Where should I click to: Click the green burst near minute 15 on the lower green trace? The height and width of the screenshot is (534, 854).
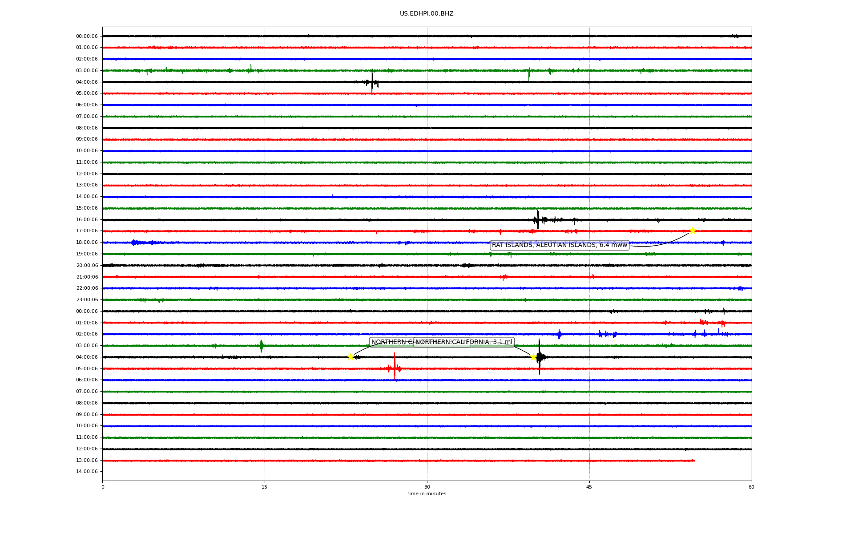(x=261, y=345)
